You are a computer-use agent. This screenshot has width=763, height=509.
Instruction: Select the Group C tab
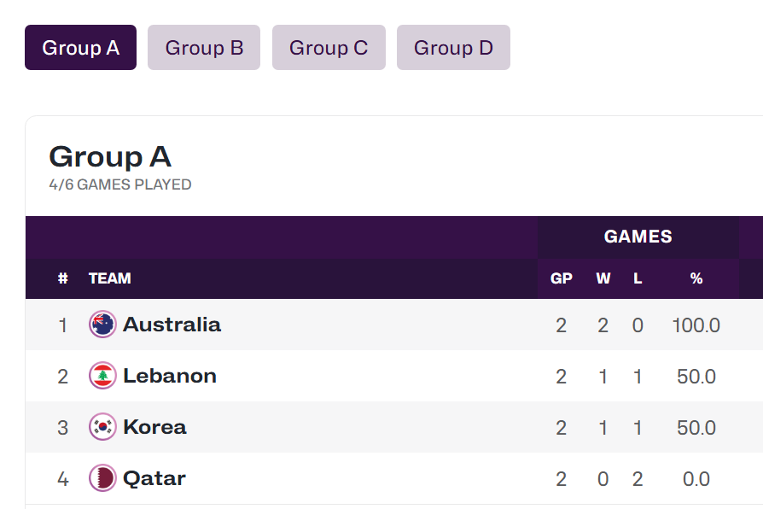[329, 48]
